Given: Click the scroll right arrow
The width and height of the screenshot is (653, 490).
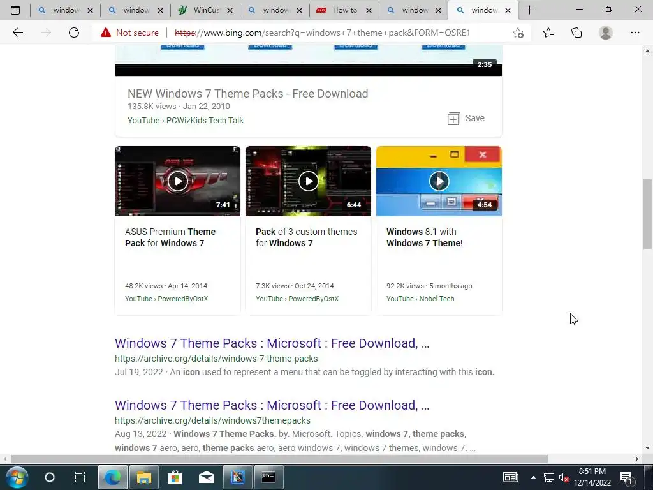Looking at the screenshot, I should 637,459.
